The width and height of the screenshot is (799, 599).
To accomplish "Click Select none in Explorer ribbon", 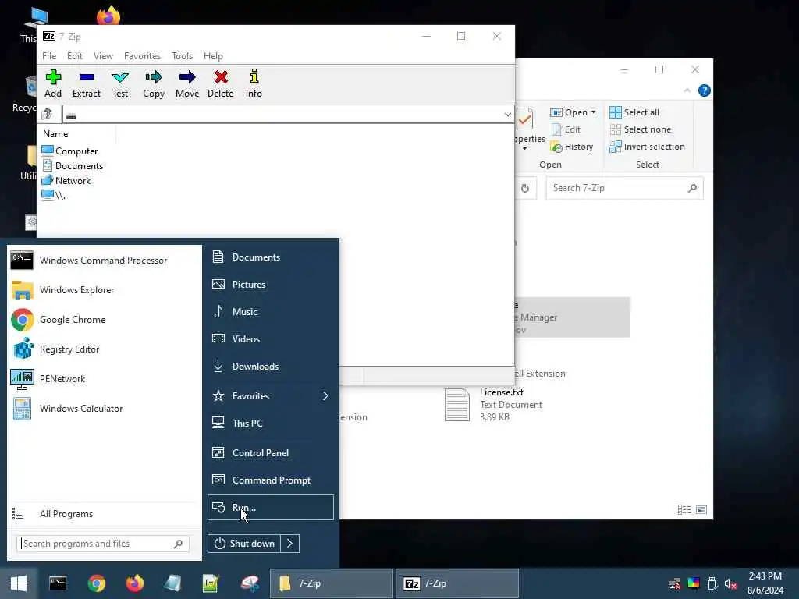I will click(x=641, y=129).
